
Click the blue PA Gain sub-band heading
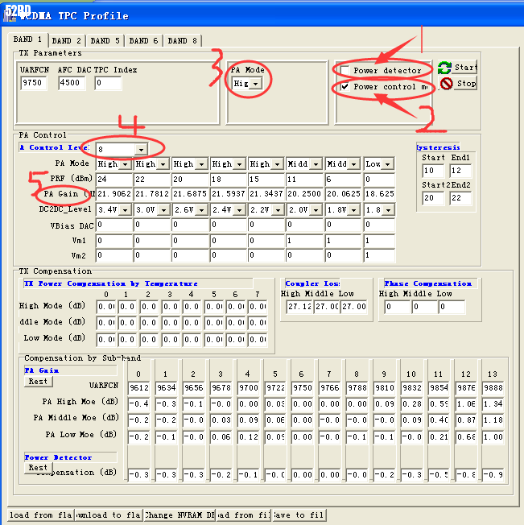tap(42, 370)
